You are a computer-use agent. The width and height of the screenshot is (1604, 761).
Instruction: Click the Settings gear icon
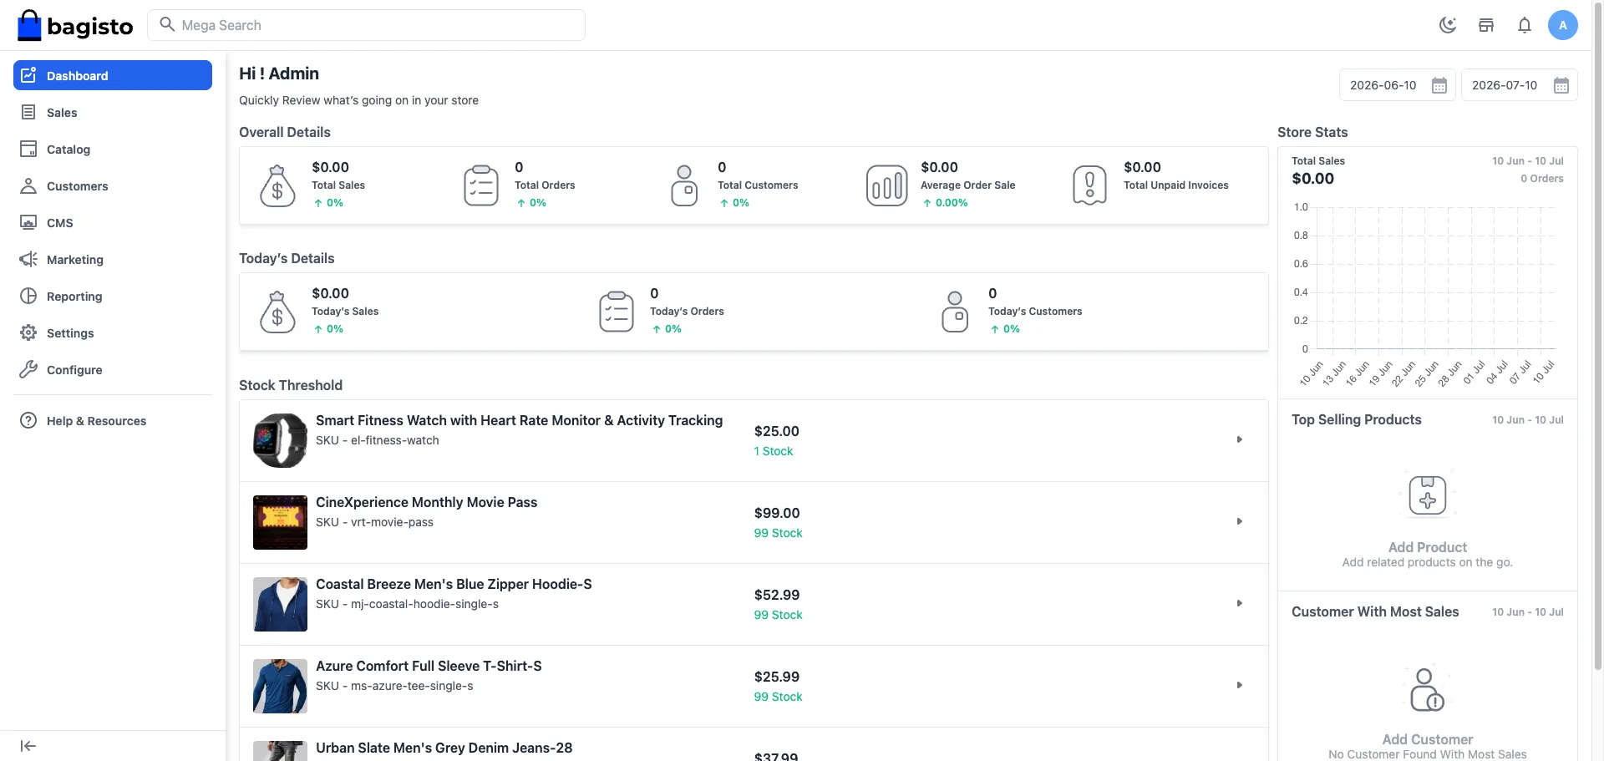28,332
